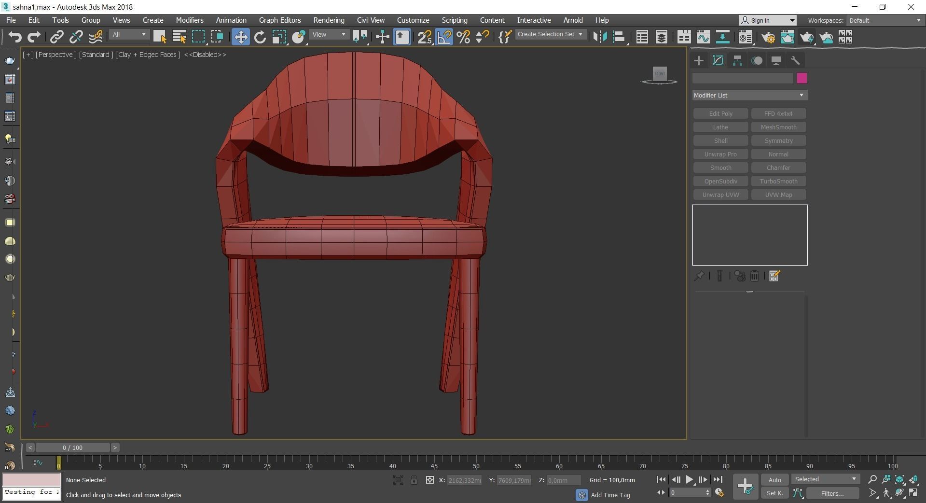Click the Remove modifier trash icon
The image size is (926, 503).
[x=755, y=276]
